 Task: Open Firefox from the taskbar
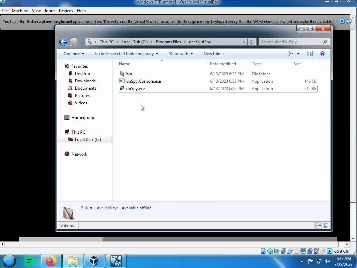coord(51,261)
